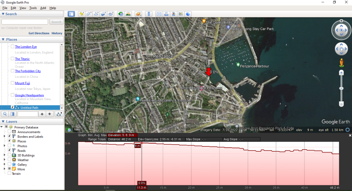Move item up with up arrow button

click(42, 114)
